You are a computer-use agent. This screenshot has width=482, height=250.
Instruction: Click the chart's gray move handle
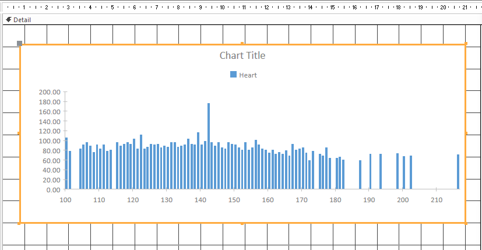(19, 43)
